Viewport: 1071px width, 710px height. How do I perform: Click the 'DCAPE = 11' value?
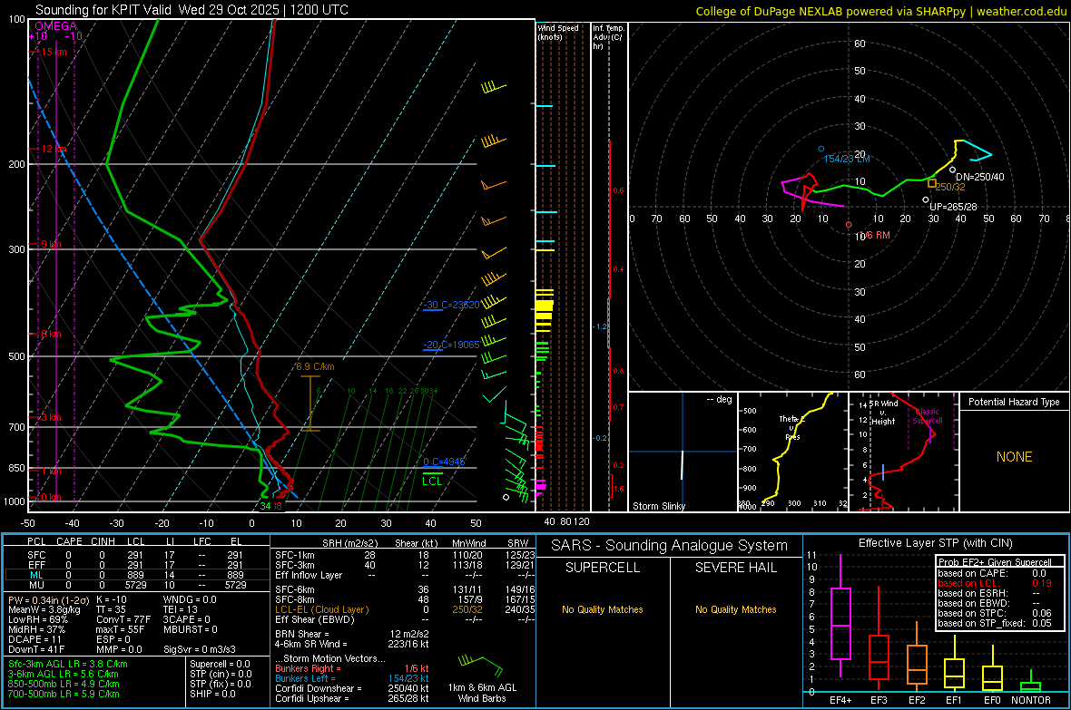pyautogui.click(x=34, y=639)
